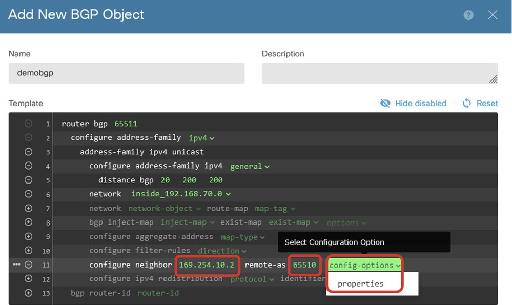Open the protocol dropdown on line 12
This screenshot has height=305, width=512.
click(252, 279)
